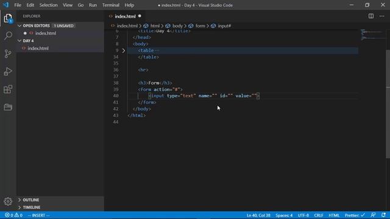Click Spaces: 4 indentation setting

coord(284,215)
